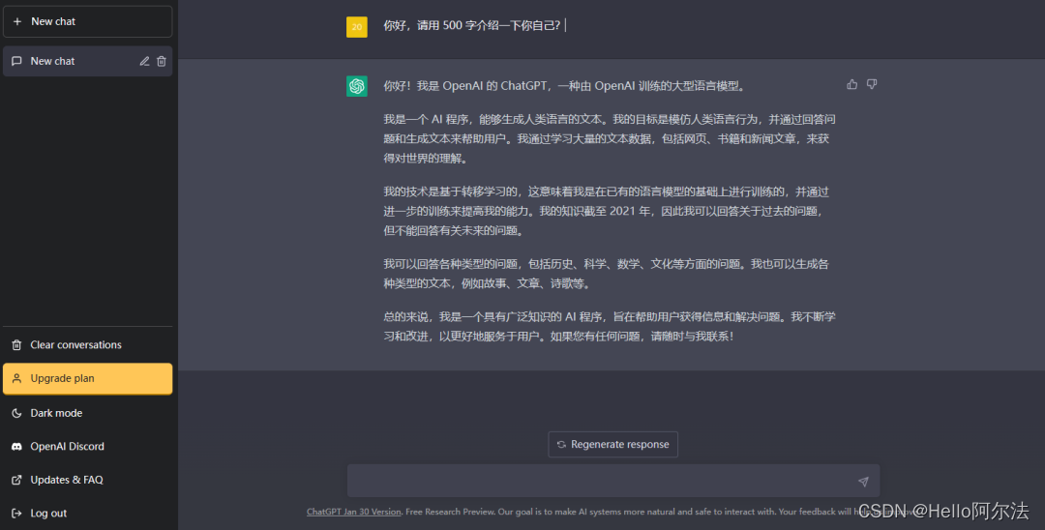Give the response a thumbs up
Image resolution: width=1045 pixels, height=530 pixels.
[851, 84]
